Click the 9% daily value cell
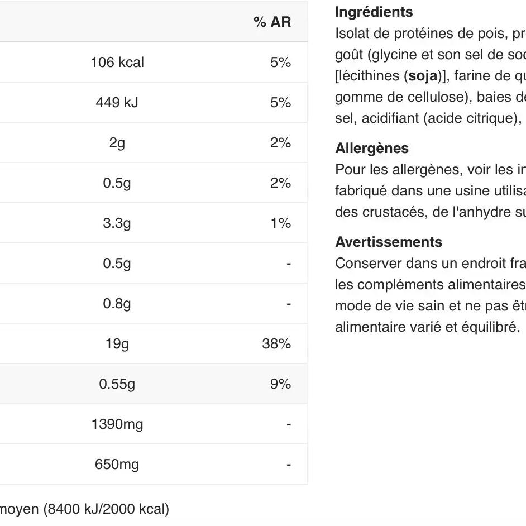526x526 pixels. pos(280,384)
